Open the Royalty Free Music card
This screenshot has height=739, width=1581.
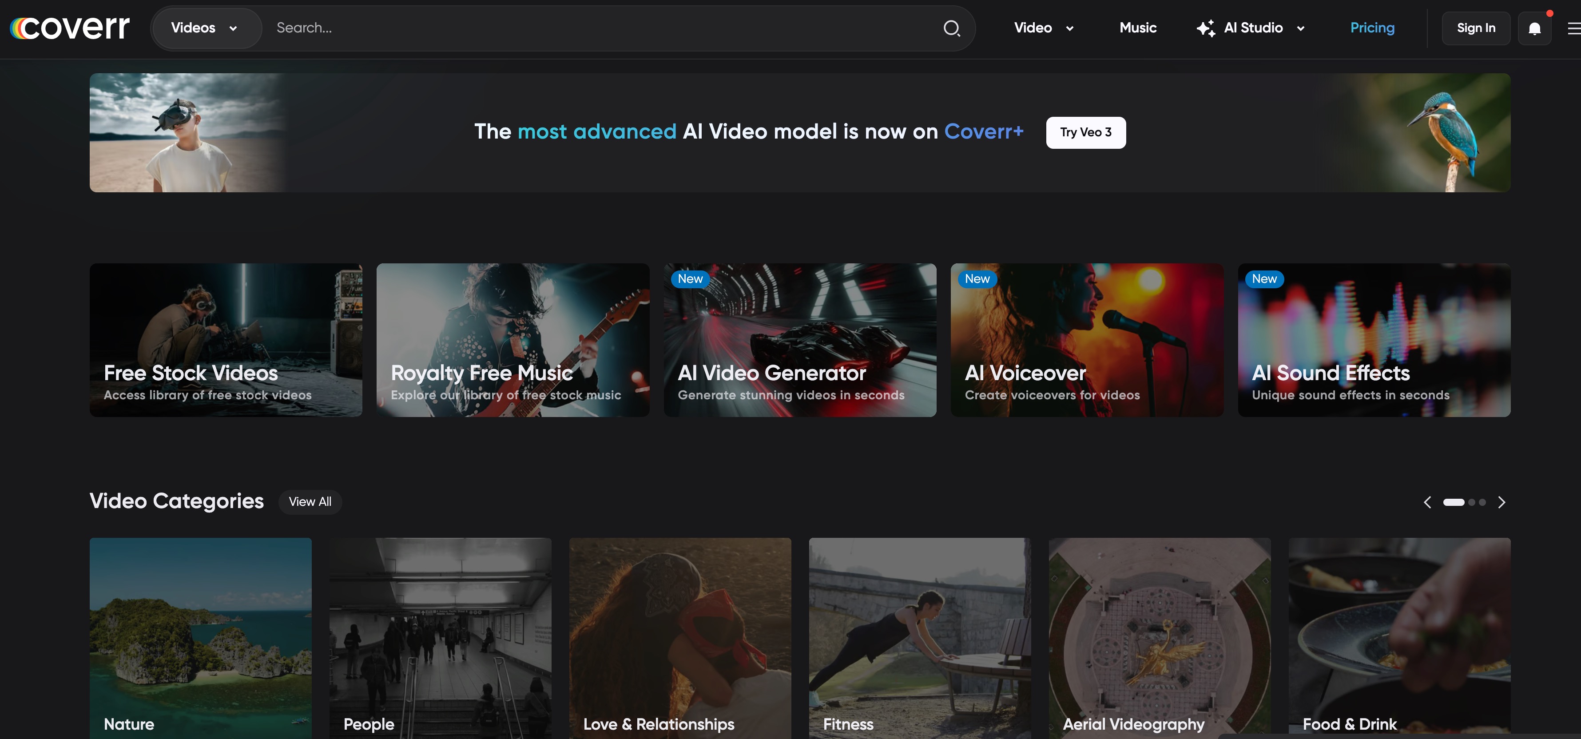click(512, 340)
